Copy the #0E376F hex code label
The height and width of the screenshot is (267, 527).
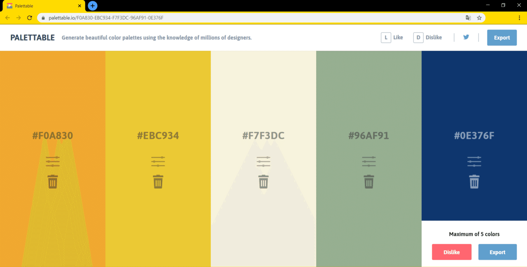coord(474,136)
